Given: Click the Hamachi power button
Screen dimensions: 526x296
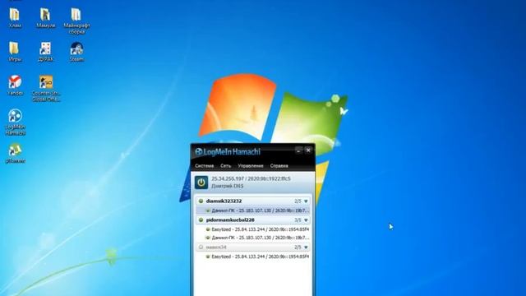Looking at the screenshot, I should [x=201, y=183].
